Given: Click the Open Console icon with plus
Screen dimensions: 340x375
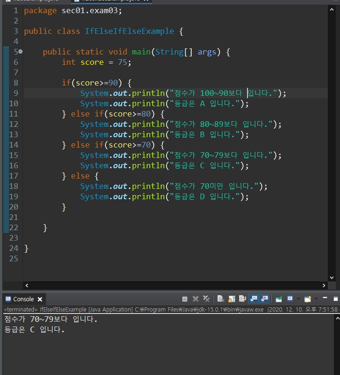Looking at the screenshot, I should click(x=308, y=299).
